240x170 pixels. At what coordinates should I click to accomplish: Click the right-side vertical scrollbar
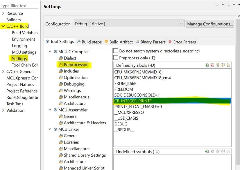click(x=238, y=87)
